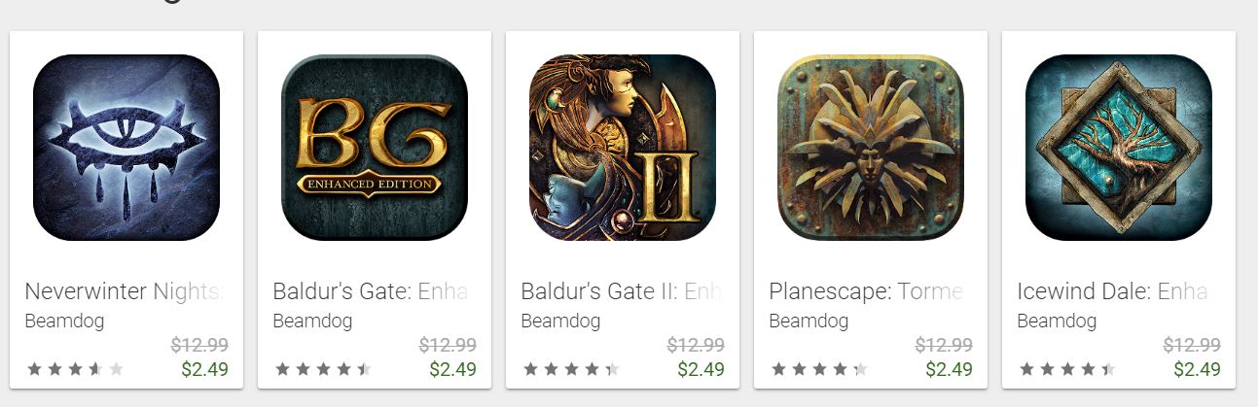Viewport: 1258px width, 407px height.
Task: Click the Planescape: Torment title text
Action: click(866, 291)
